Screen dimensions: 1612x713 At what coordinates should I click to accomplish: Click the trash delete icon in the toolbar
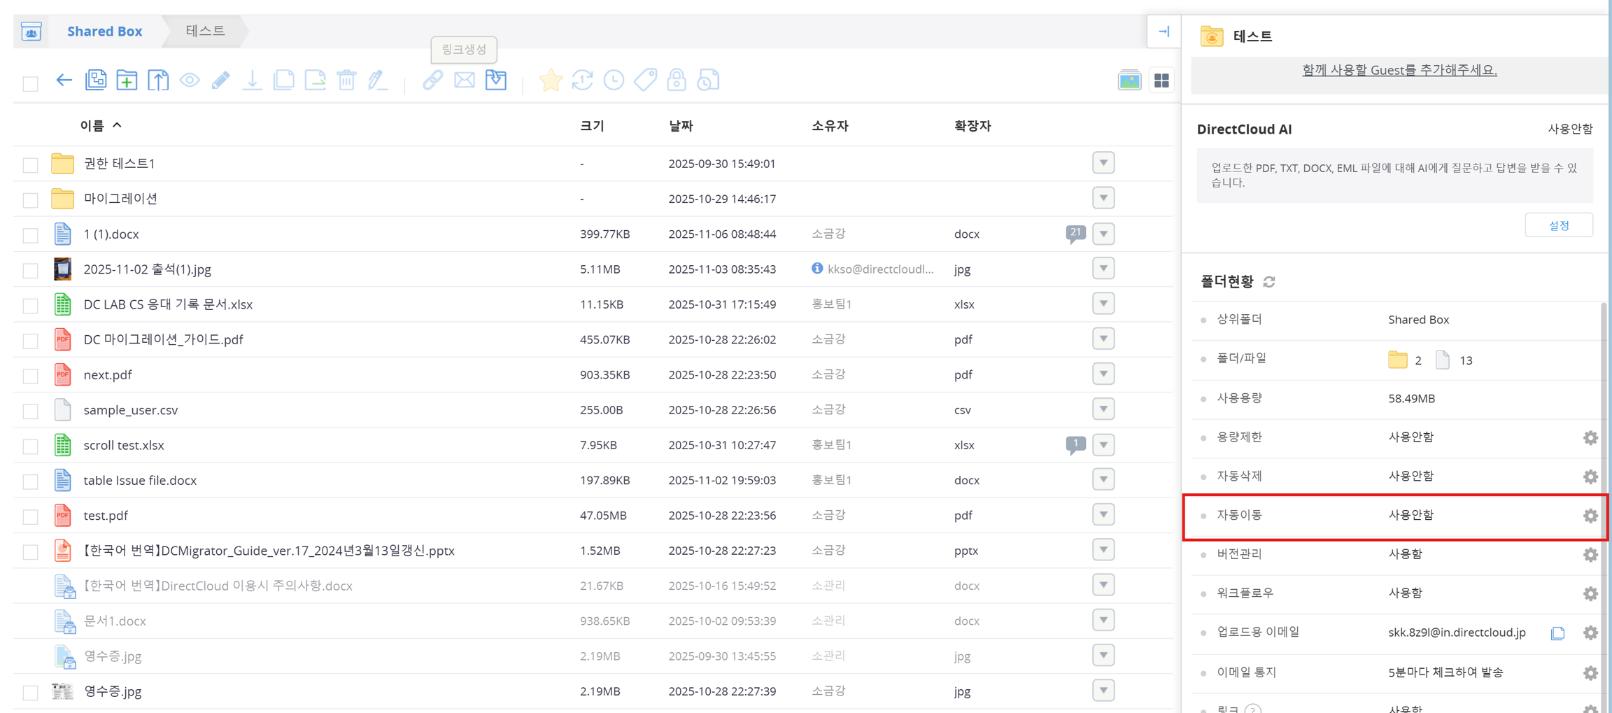[346, 80]
